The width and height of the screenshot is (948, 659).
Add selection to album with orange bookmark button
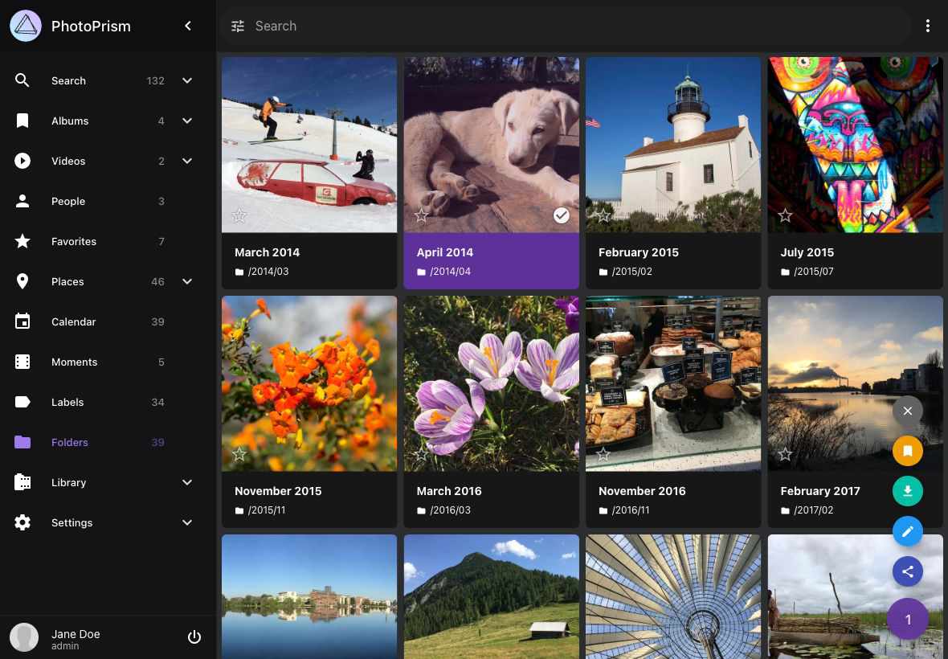907,451
